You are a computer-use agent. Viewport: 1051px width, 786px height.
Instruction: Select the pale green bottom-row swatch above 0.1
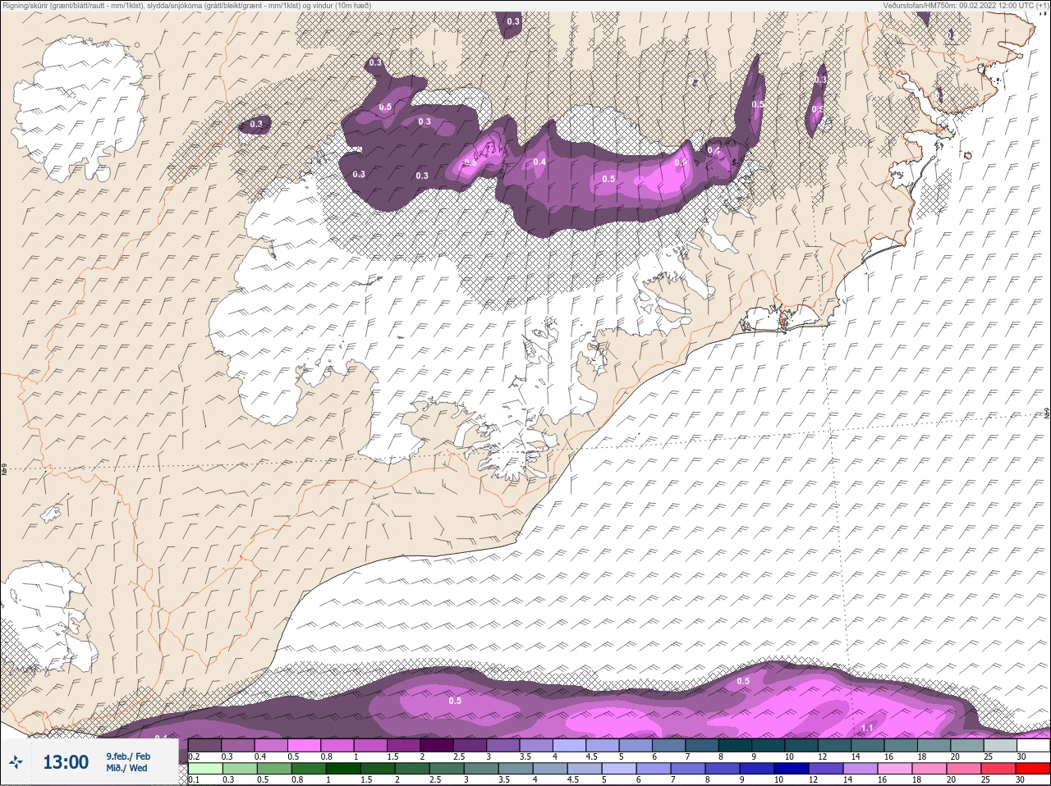click(x=205, y=769)
